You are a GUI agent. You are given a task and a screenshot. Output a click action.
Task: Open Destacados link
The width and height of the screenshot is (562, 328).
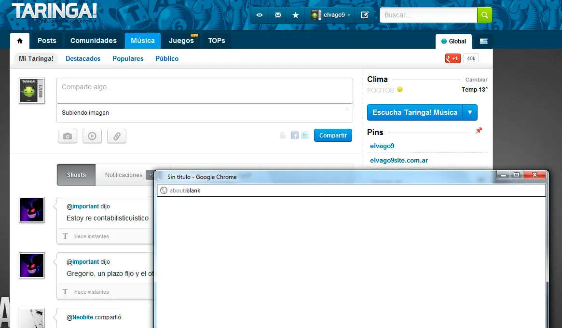click(83, 58)
